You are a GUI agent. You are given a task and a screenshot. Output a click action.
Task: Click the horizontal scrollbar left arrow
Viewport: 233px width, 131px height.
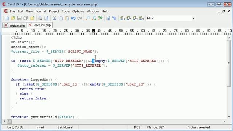tap(4, 122)
